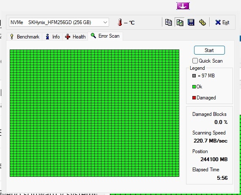Click the magnifier icon on Error Scan tab
The image size is (241, 195).
click(x=93, y=36)
